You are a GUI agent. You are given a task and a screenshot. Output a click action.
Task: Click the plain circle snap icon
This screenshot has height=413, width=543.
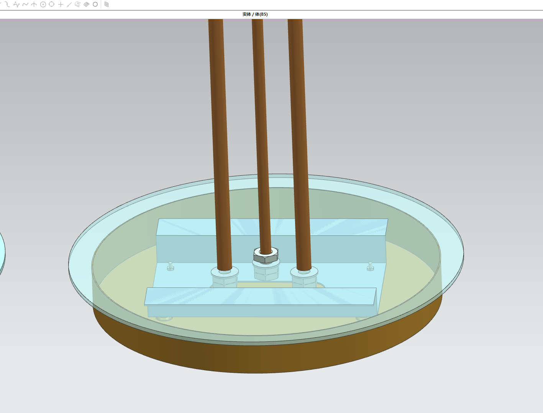[x=95, y=5]
